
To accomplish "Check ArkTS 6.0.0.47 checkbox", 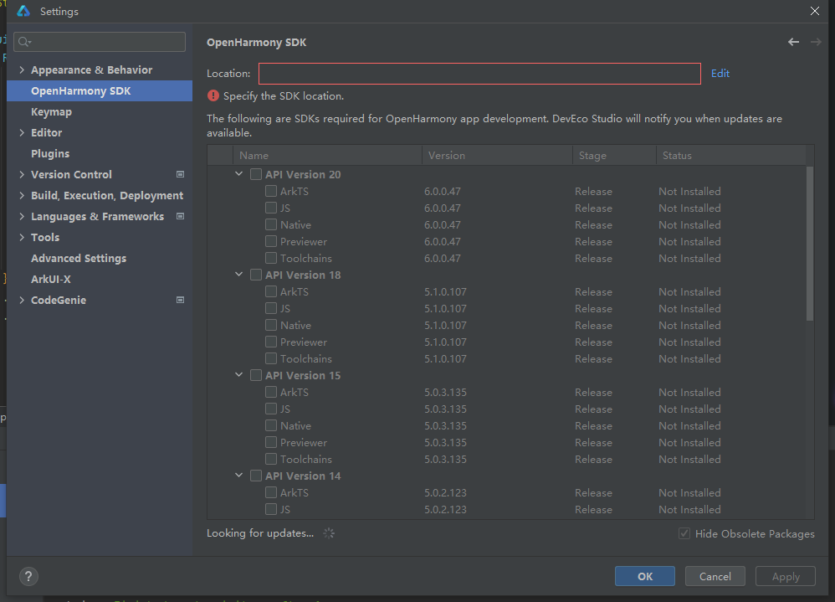I will coord(271,191).
